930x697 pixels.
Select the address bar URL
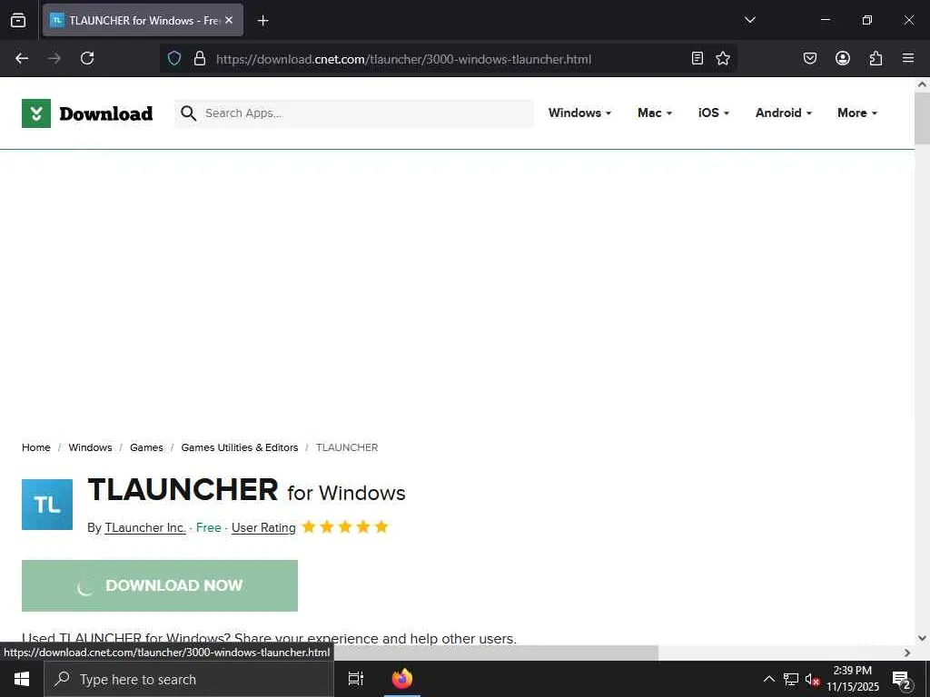click(x=403, y=59)
